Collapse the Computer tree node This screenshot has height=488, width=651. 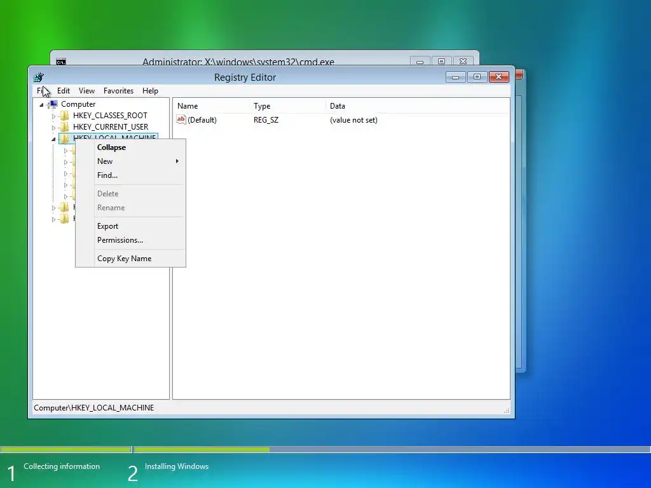click(x=41, y=105)
